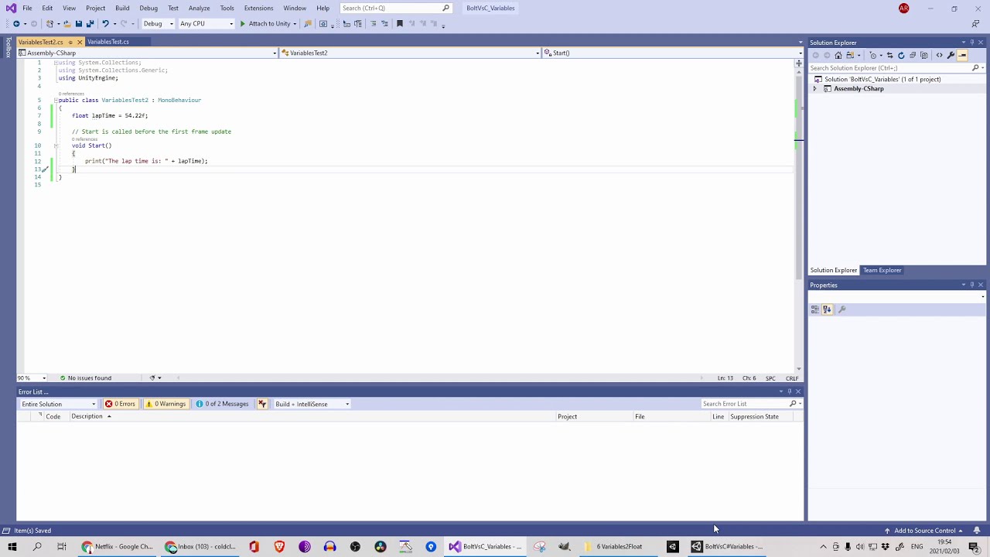Click Sync with Active Document icon
This screenshot has height=557, width=990.
889,55
